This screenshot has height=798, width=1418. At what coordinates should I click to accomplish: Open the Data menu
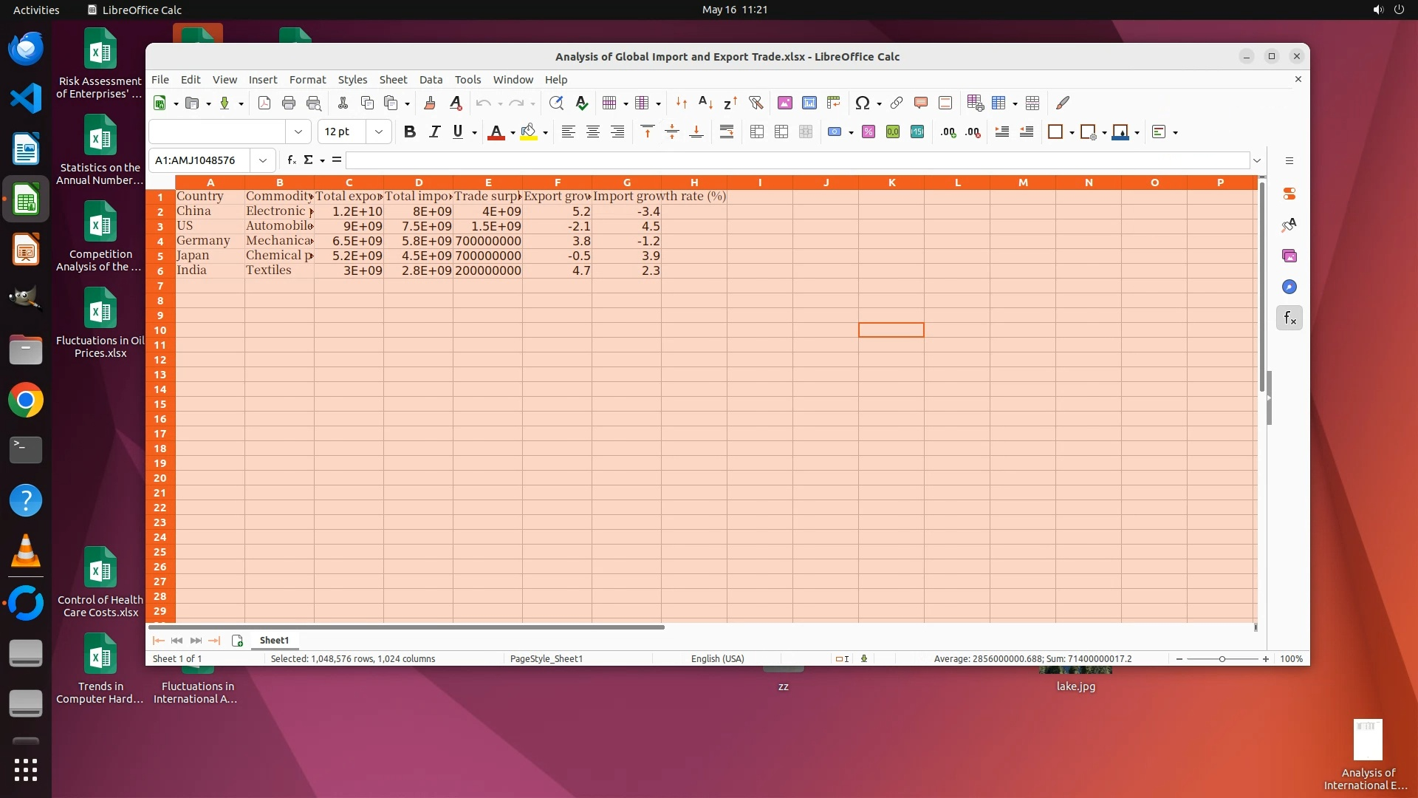[x=431, y=79]
